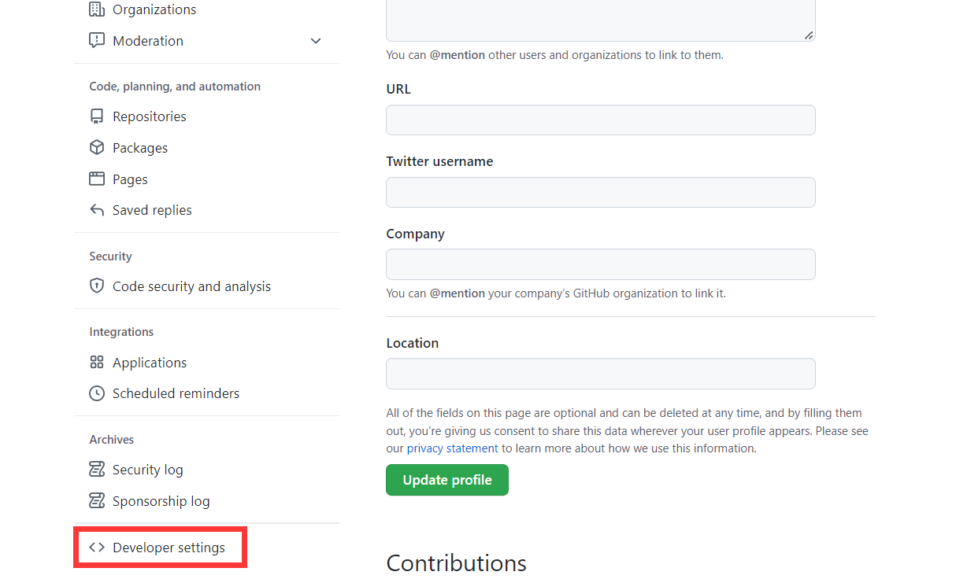Click the Moderation report icon
This screenshot has height=579, width=956.
point(97,40)
